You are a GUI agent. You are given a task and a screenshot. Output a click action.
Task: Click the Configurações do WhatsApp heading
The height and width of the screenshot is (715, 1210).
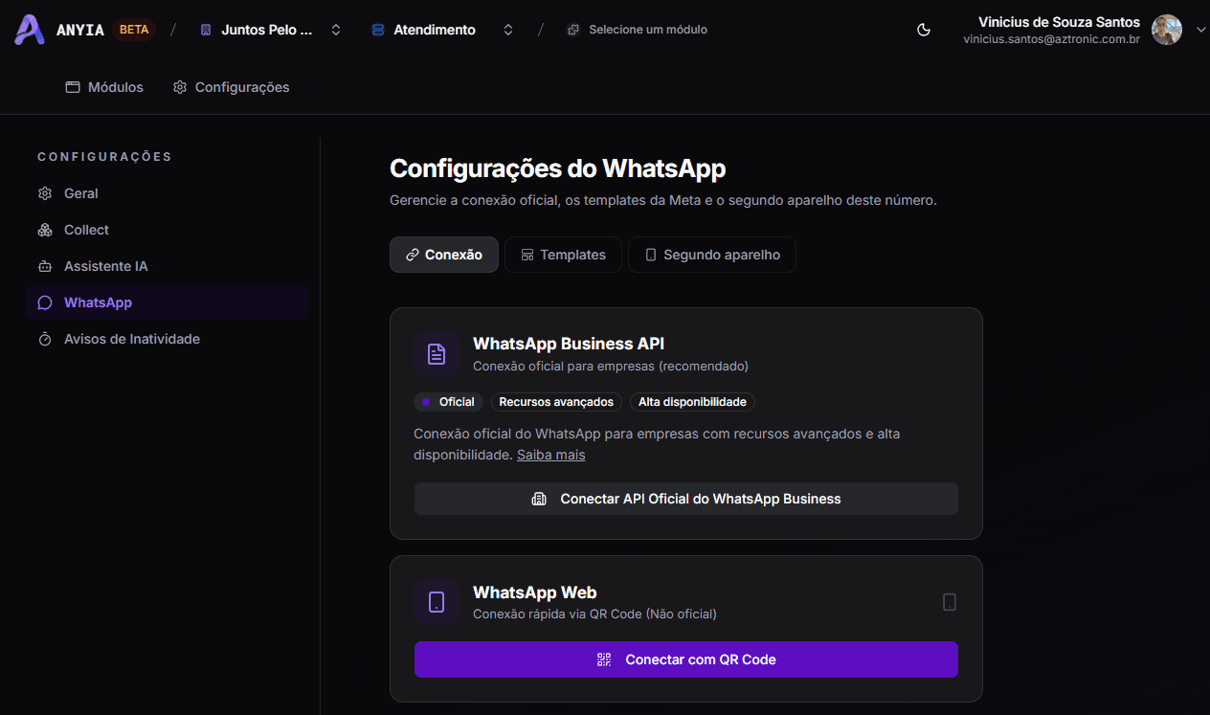click(x=558, y=169)
